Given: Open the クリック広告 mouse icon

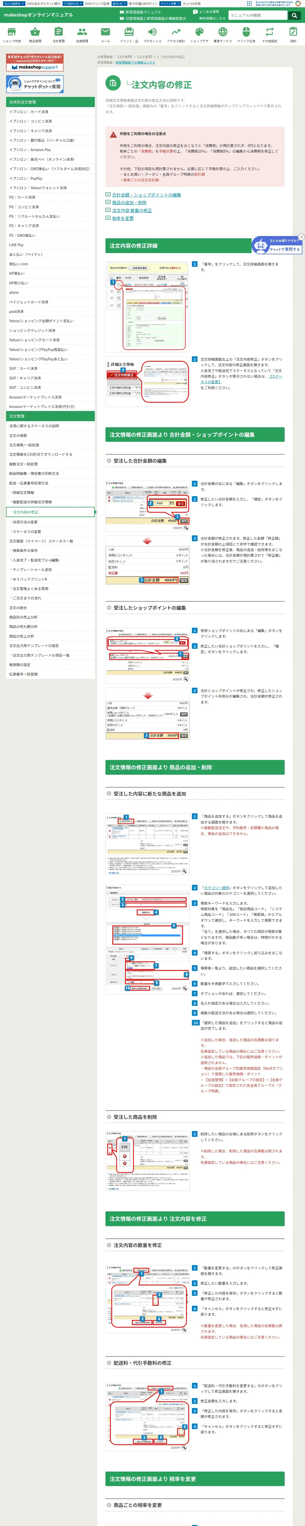Looking at the screenshot, I should coord(246,34).
